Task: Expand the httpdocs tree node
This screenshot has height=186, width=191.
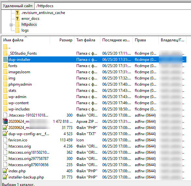Action: (x=11, y=25)
